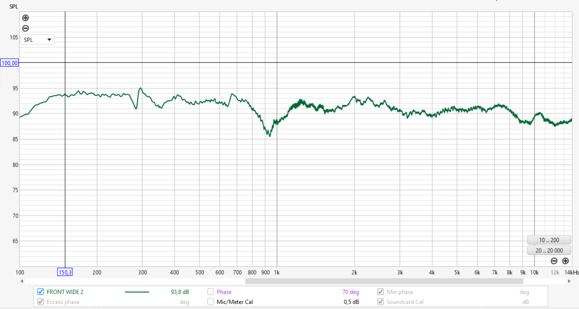The width and height of the screenshot is (579, 309).
Task: Toggle the Min phase checkbox
Action: point(380,292)
